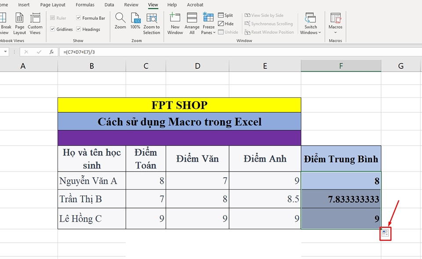Select the View tab
Image resolution: width=422 pixels, height=259 pixels.
click(x=153, y=5)
